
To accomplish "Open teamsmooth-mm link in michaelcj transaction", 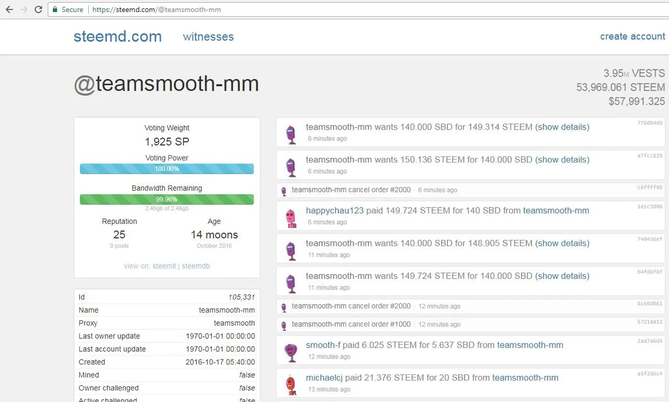I will pyautogui.click(x=525, y=377).
